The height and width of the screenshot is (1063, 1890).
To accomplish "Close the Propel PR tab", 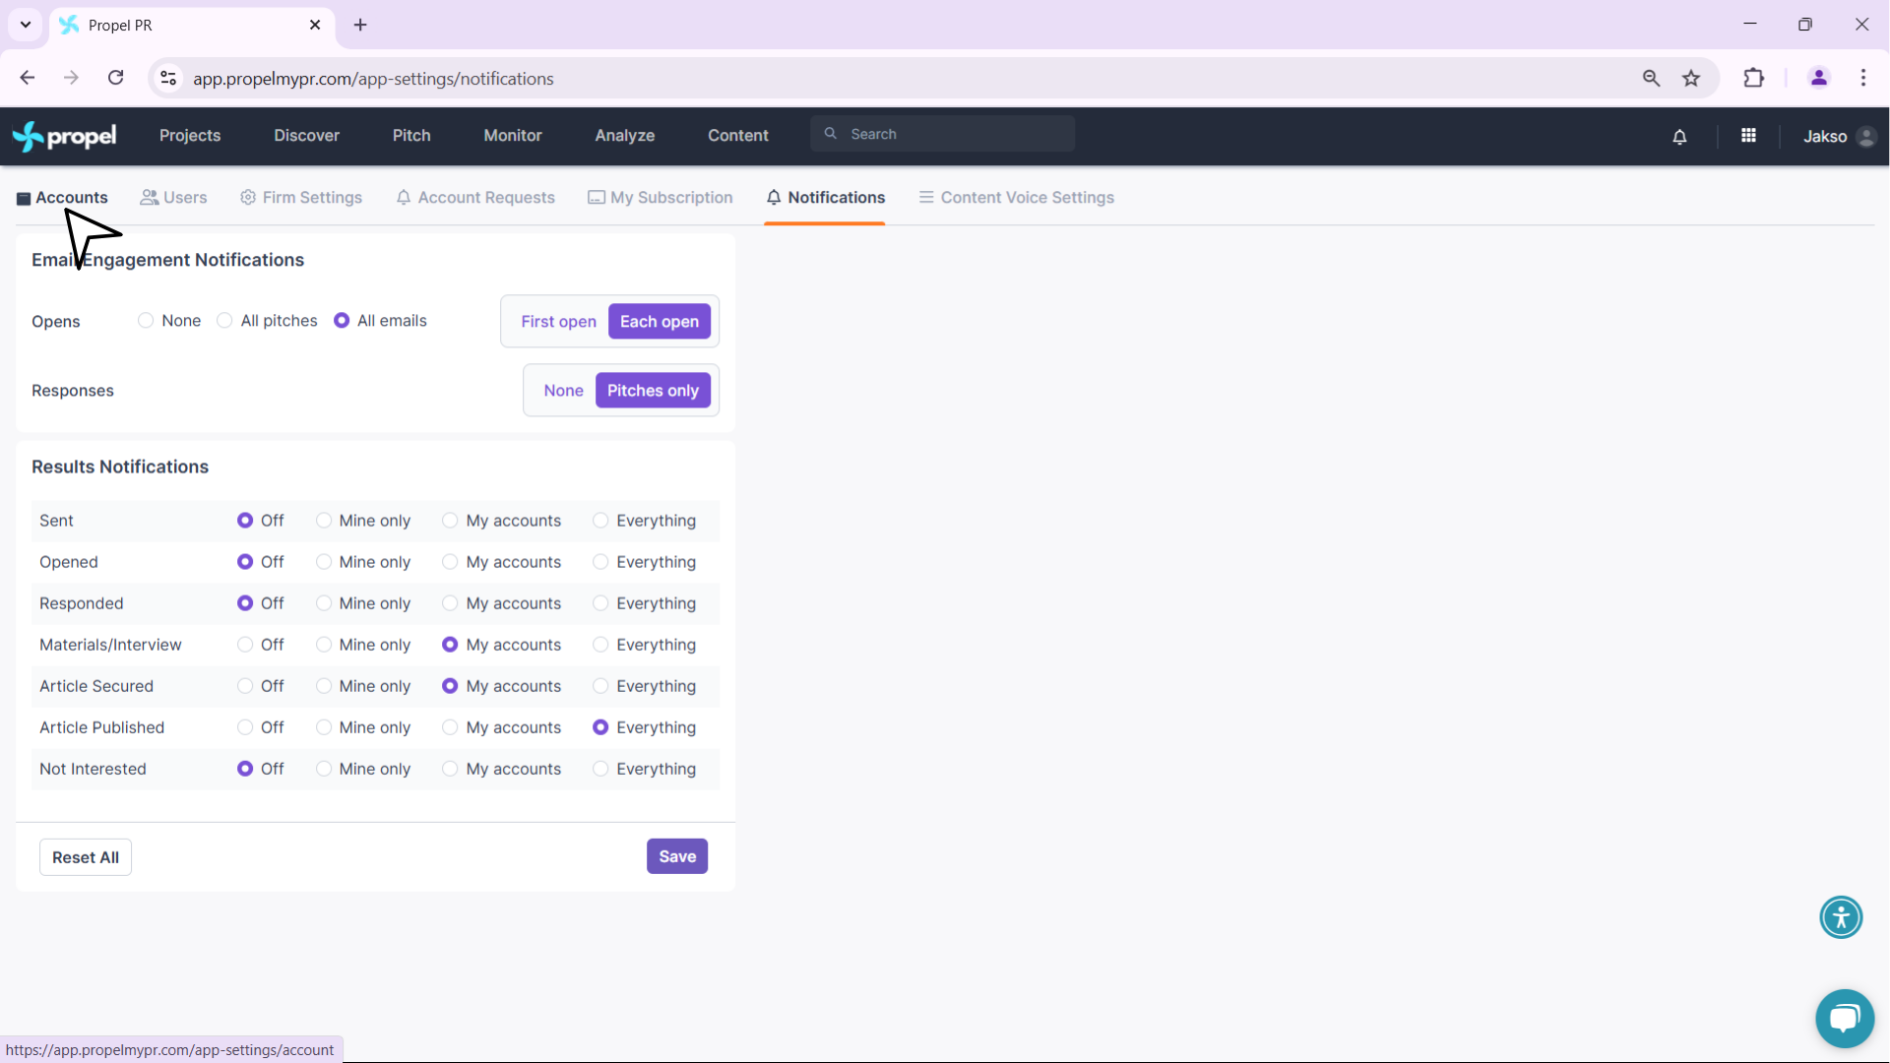I will coord(315,25).
